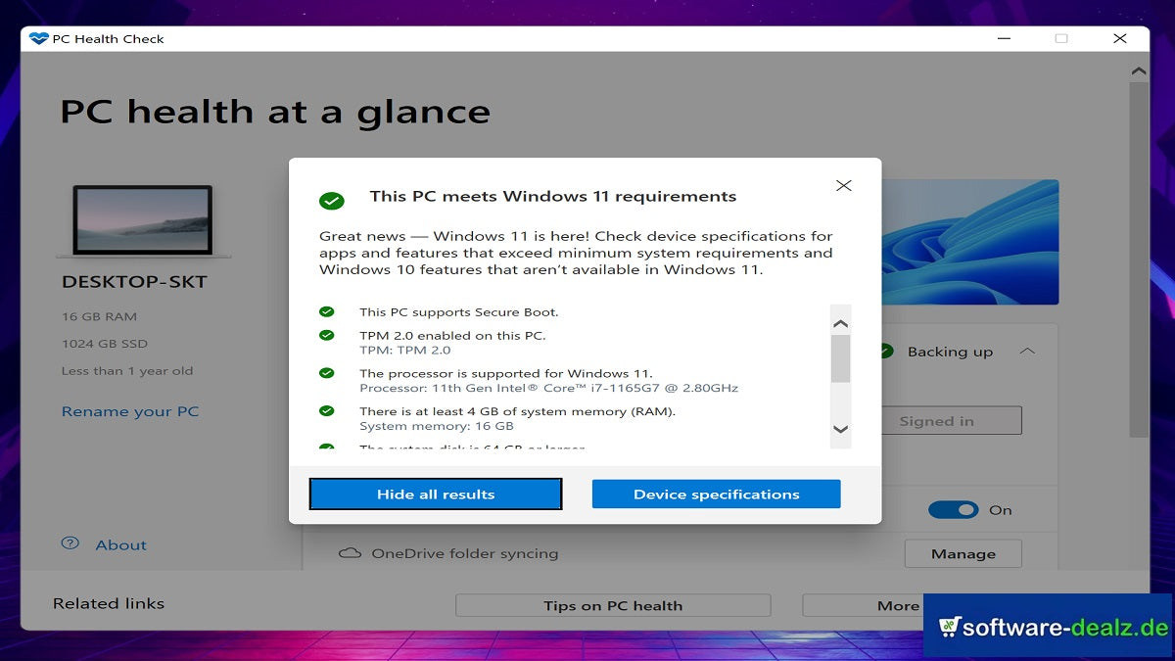This screenshot has width=1175, height=661.
Task: Open Tips on PC health
Action: click(x=613, y=605)
